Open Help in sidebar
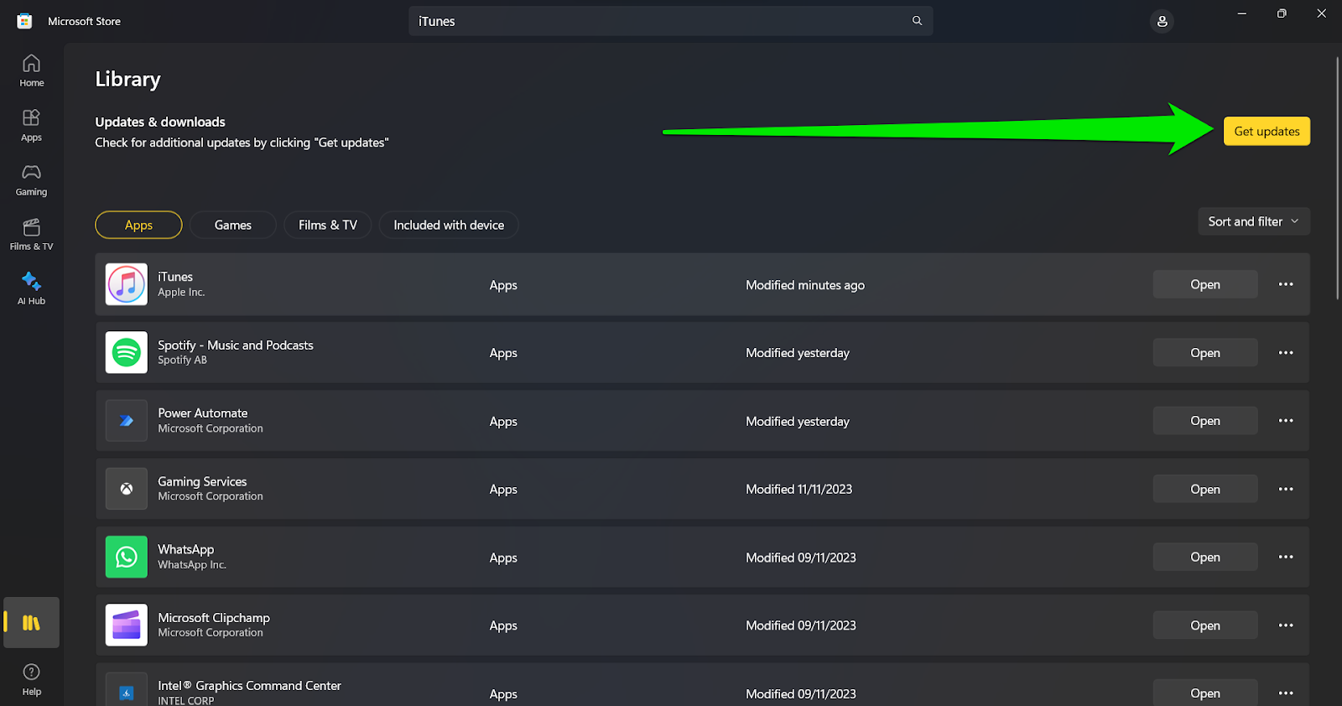This screenshot has height=706, width=1342. tap(32, 679)
